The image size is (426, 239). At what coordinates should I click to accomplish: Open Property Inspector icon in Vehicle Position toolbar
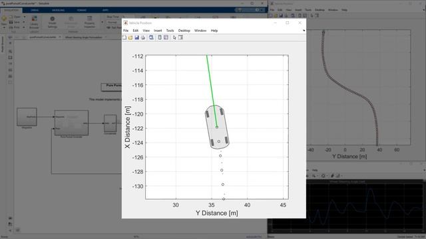coord(180,38)
